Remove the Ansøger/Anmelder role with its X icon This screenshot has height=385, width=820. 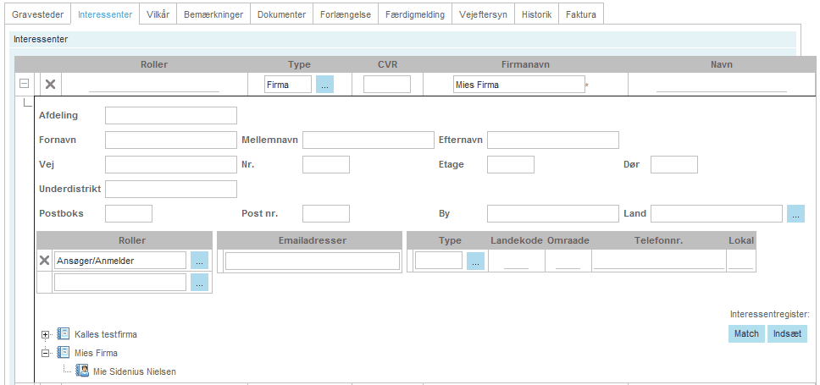(x=45, y=261)
